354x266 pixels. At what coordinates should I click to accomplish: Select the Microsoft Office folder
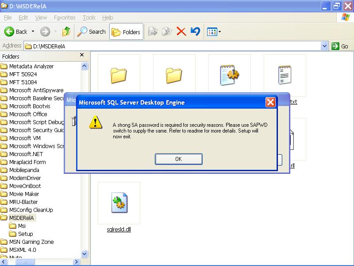[28, 114]
